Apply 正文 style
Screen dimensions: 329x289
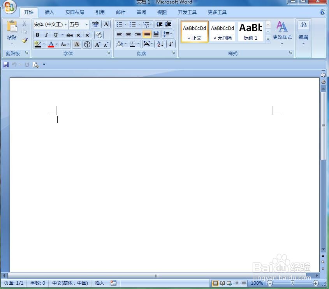195,32
